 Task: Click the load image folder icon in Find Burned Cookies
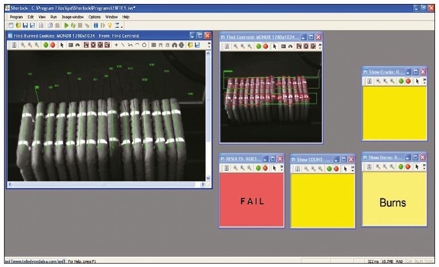pyautogui.click(x=190, y=45)
